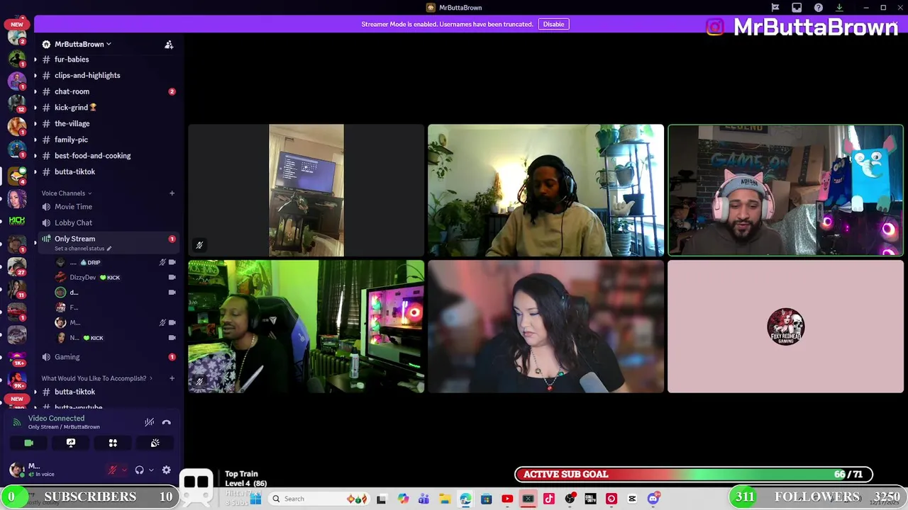Open YouTube from the taskbar
The image size is (908, 510).
click(507, 499)
